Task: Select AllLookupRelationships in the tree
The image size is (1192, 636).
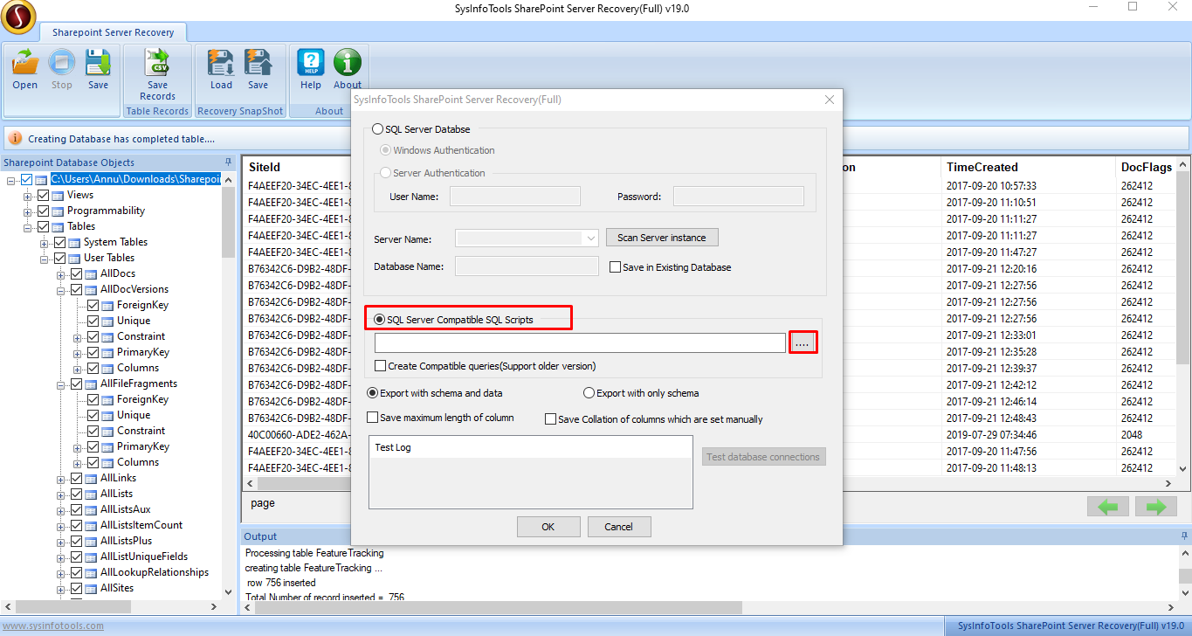Action: [x=155, y=572]
